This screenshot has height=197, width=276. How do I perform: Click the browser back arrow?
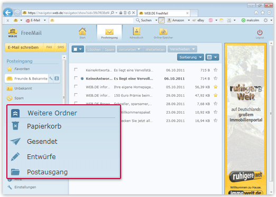(8, 13)
